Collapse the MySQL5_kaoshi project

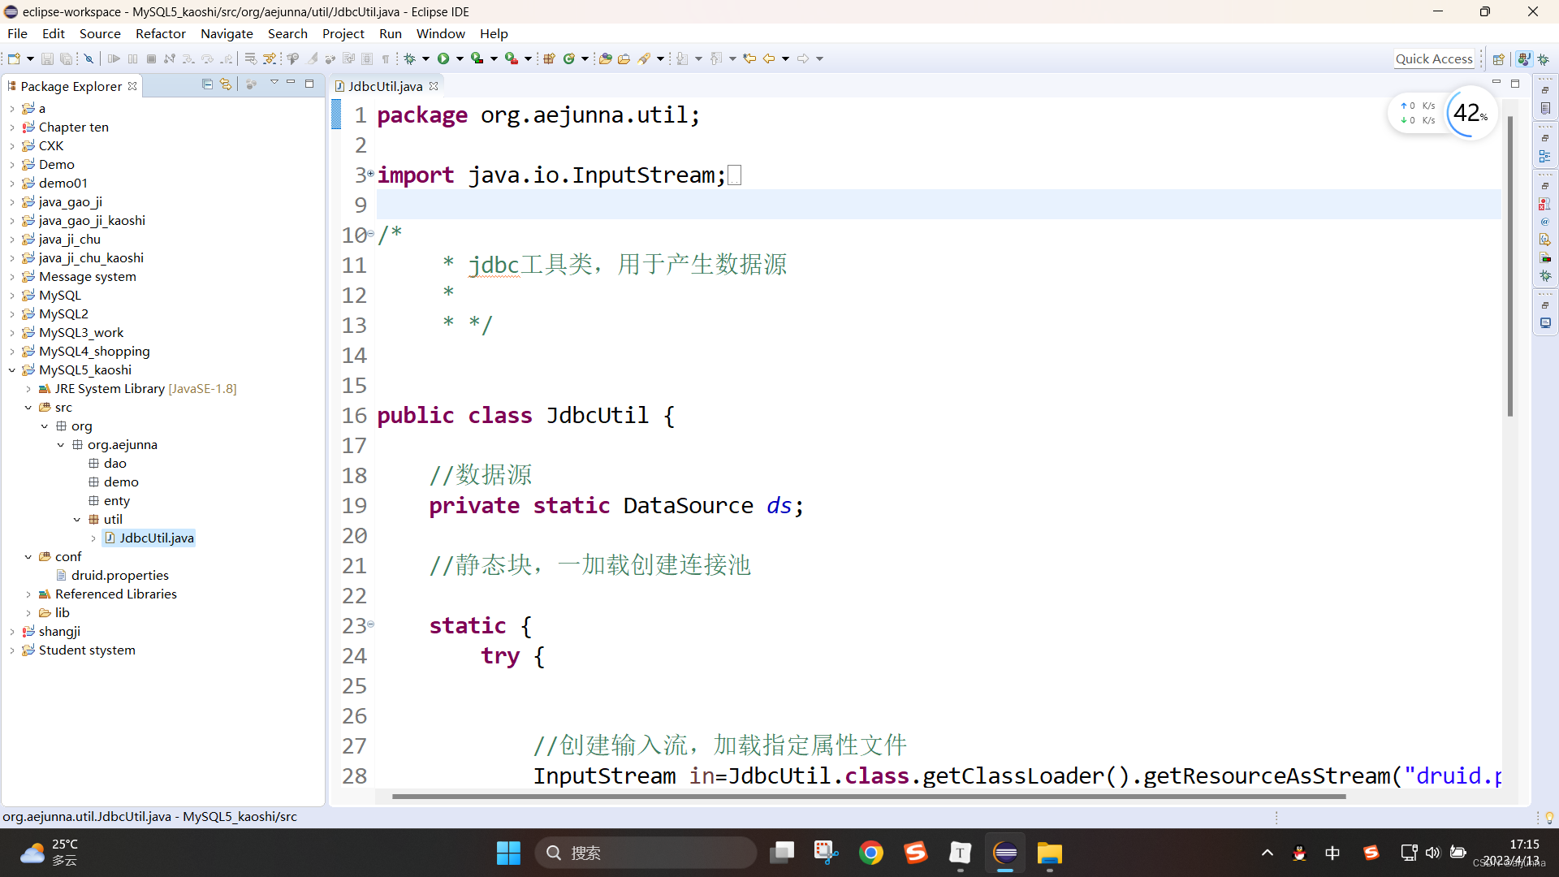pos(12,370)
